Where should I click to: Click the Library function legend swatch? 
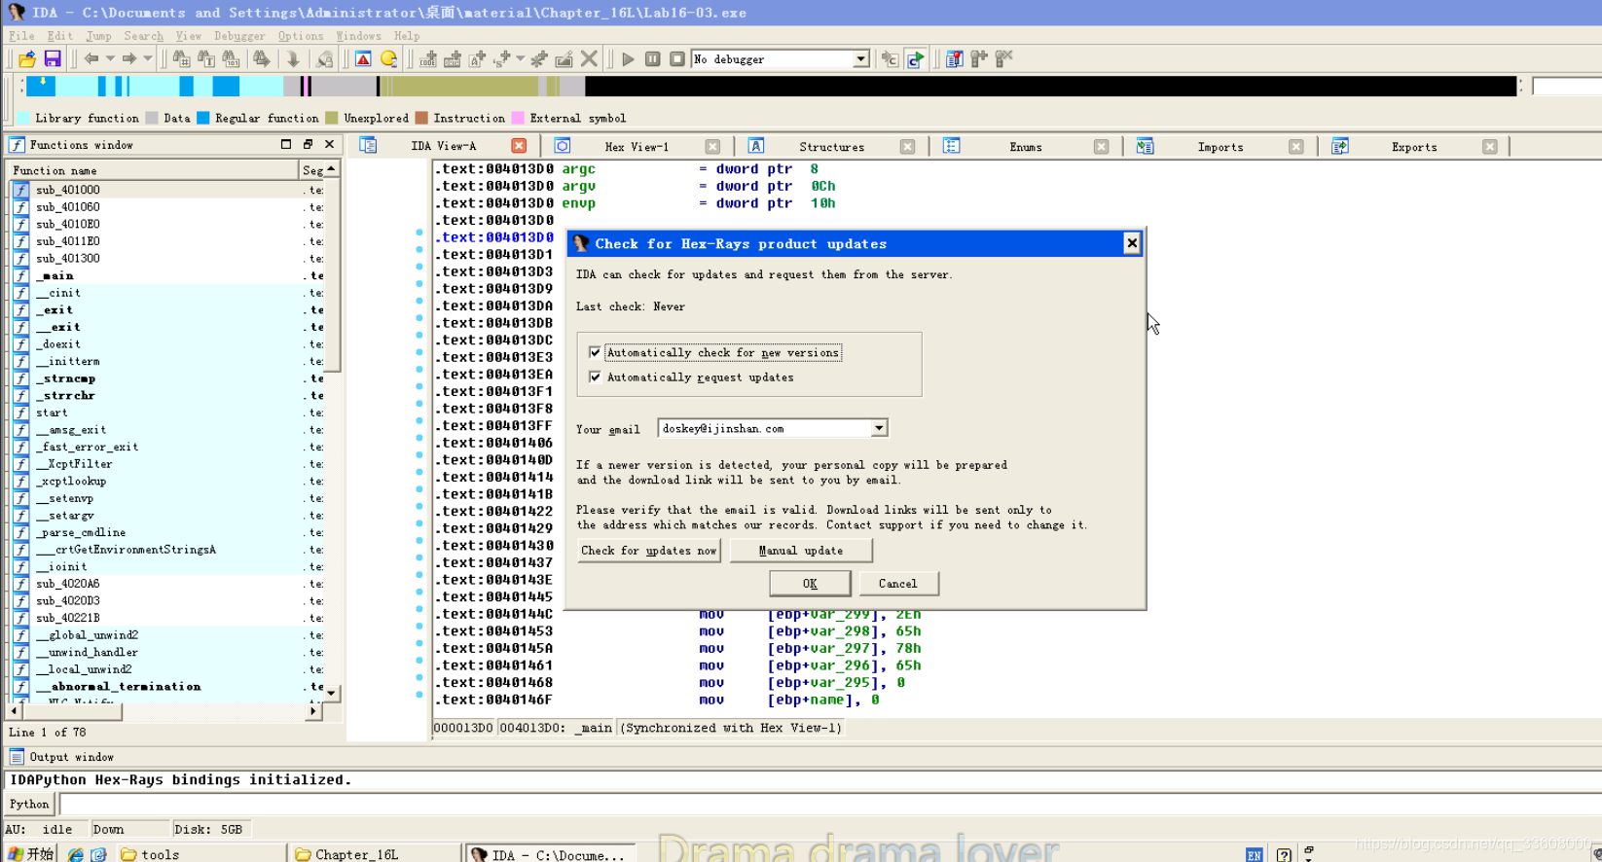(x=24, y=118)
